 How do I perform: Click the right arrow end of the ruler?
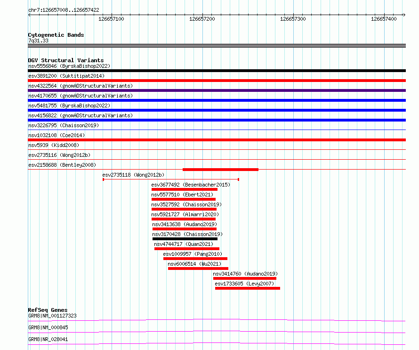coord(404,15)
